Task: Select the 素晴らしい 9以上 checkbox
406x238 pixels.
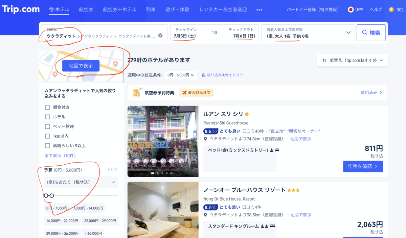Action: click(47, 146)
